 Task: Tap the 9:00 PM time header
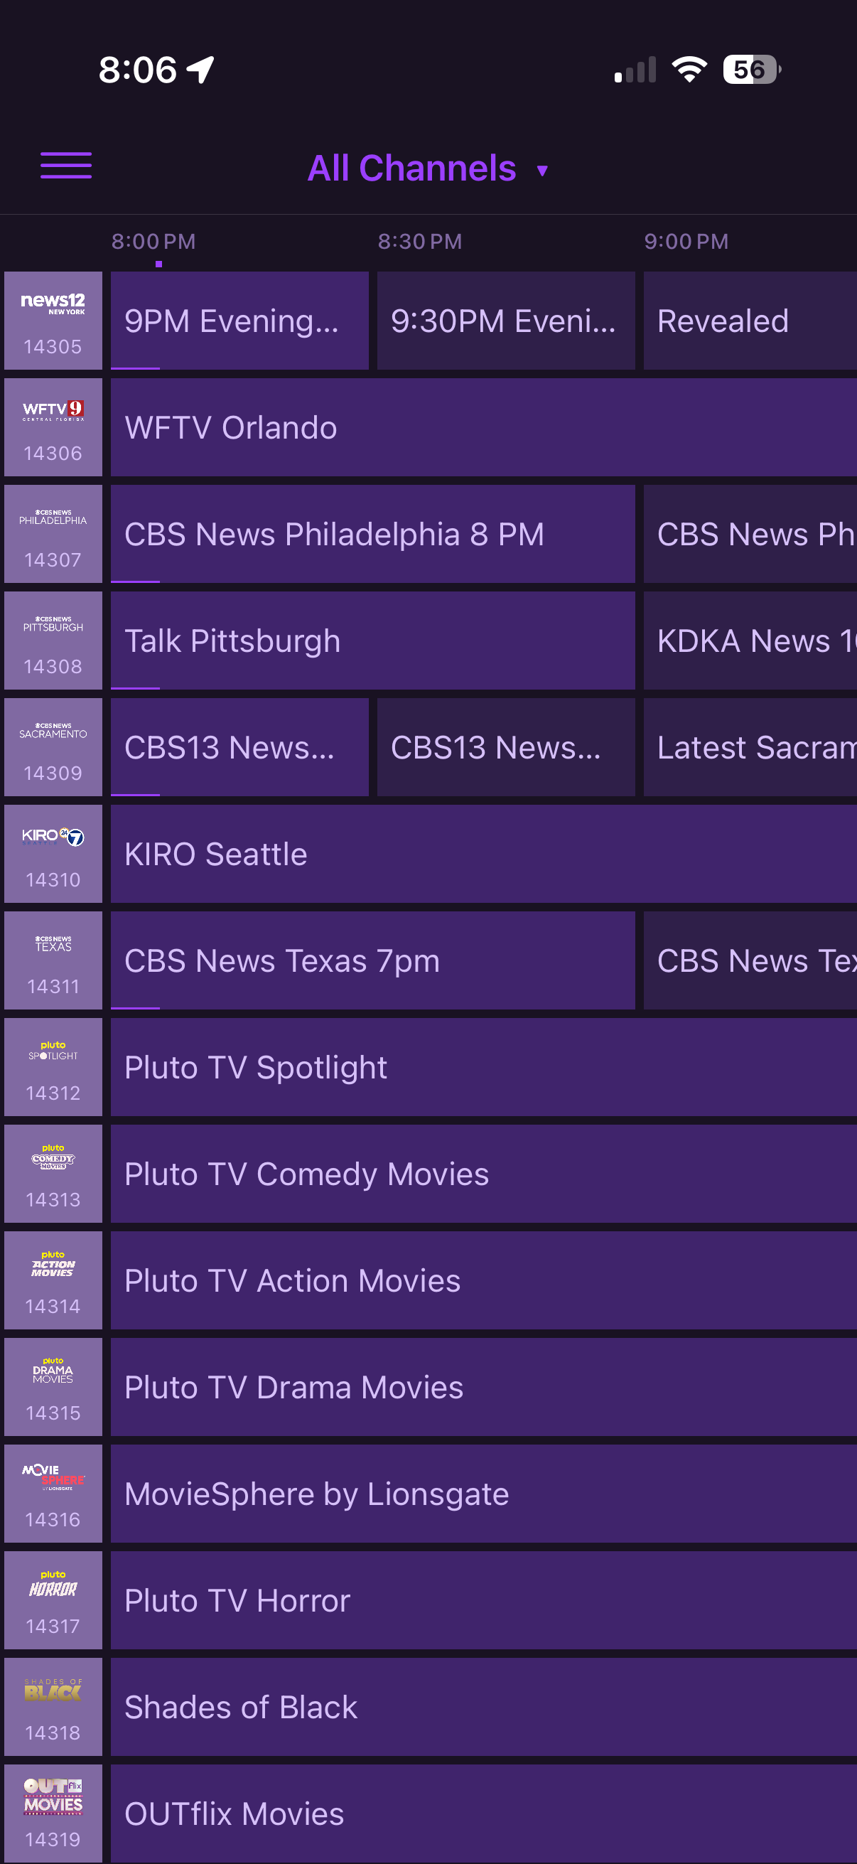(686, 242)
